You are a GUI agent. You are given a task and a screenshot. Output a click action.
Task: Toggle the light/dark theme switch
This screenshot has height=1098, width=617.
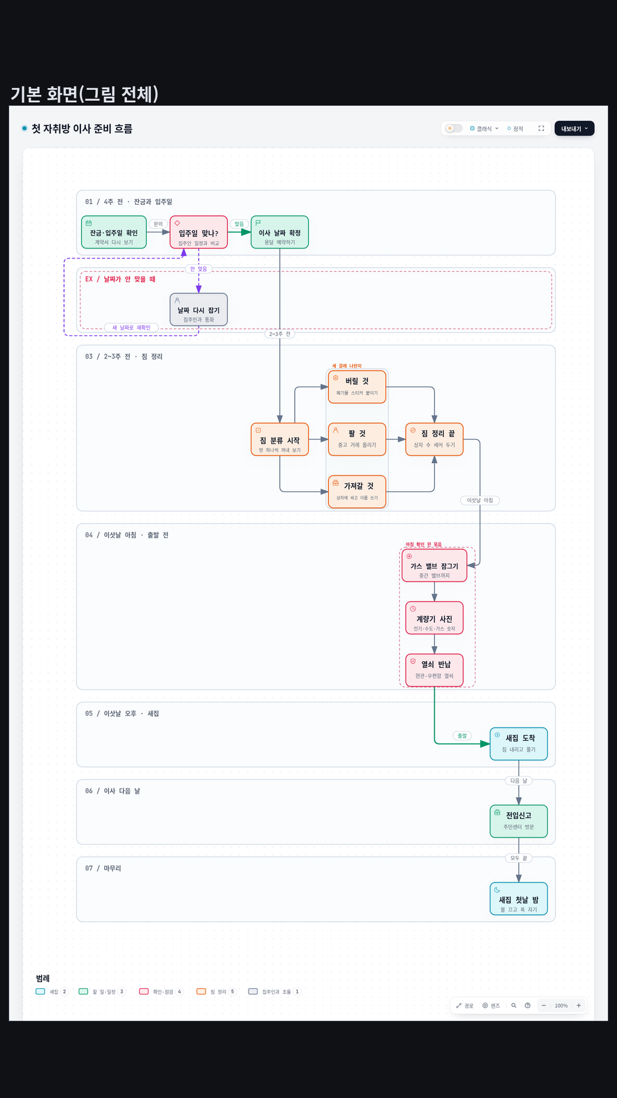pyautogui.click(x=454, y=129)
